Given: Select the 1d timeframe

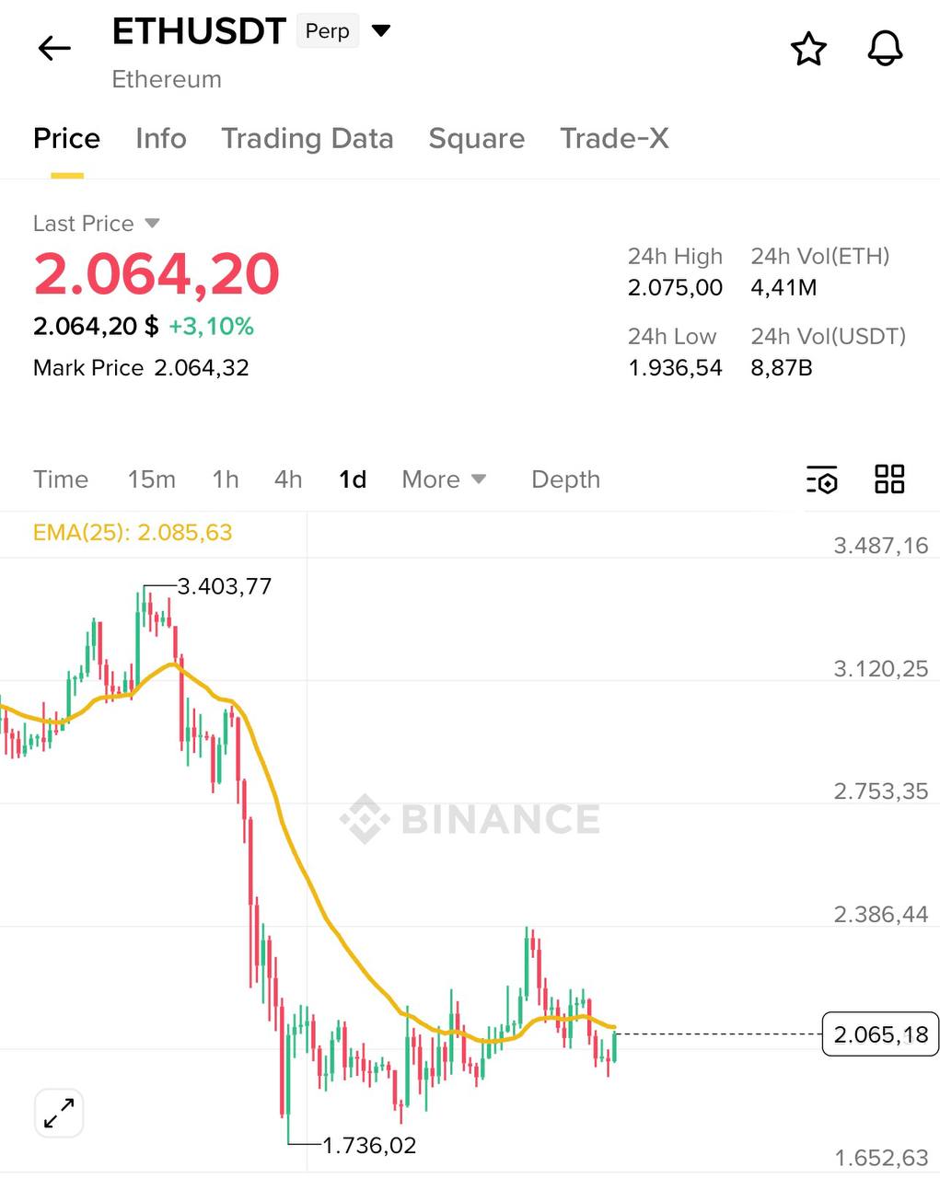Looking at the screenshot, I should click(x=353, y=479).
